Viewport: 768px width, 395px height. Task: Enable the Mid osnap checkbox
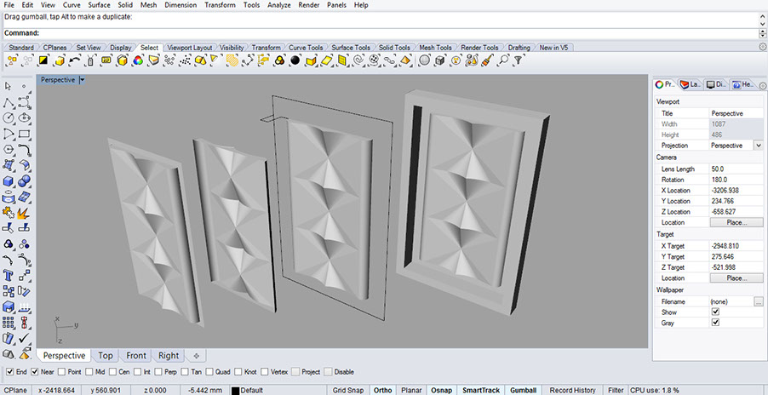(90, 372)
